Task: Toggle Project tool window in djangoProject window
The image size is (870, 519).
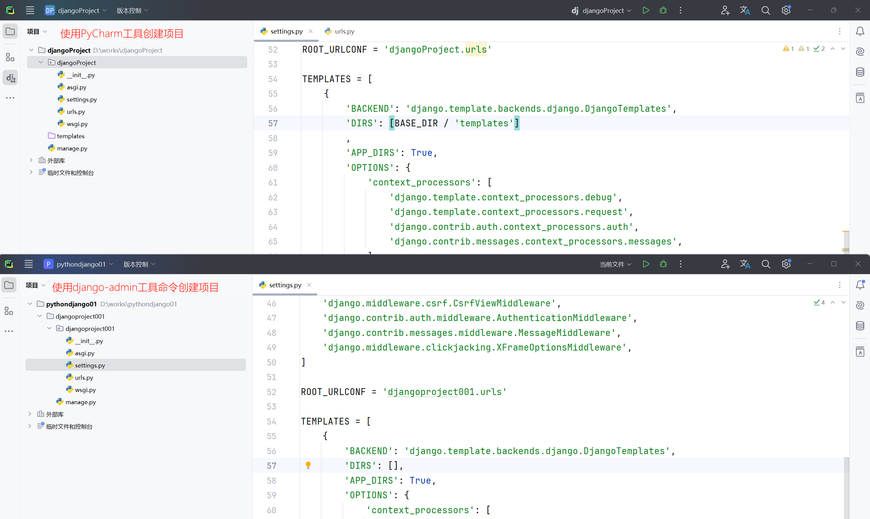Action: click(x=10, y=32)
